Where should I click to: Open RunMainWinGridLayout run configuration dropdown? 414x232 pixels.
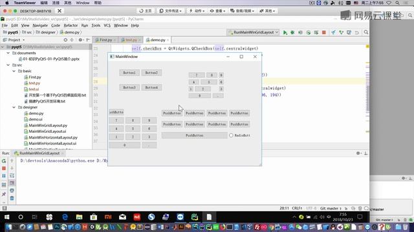click(253, 32)
